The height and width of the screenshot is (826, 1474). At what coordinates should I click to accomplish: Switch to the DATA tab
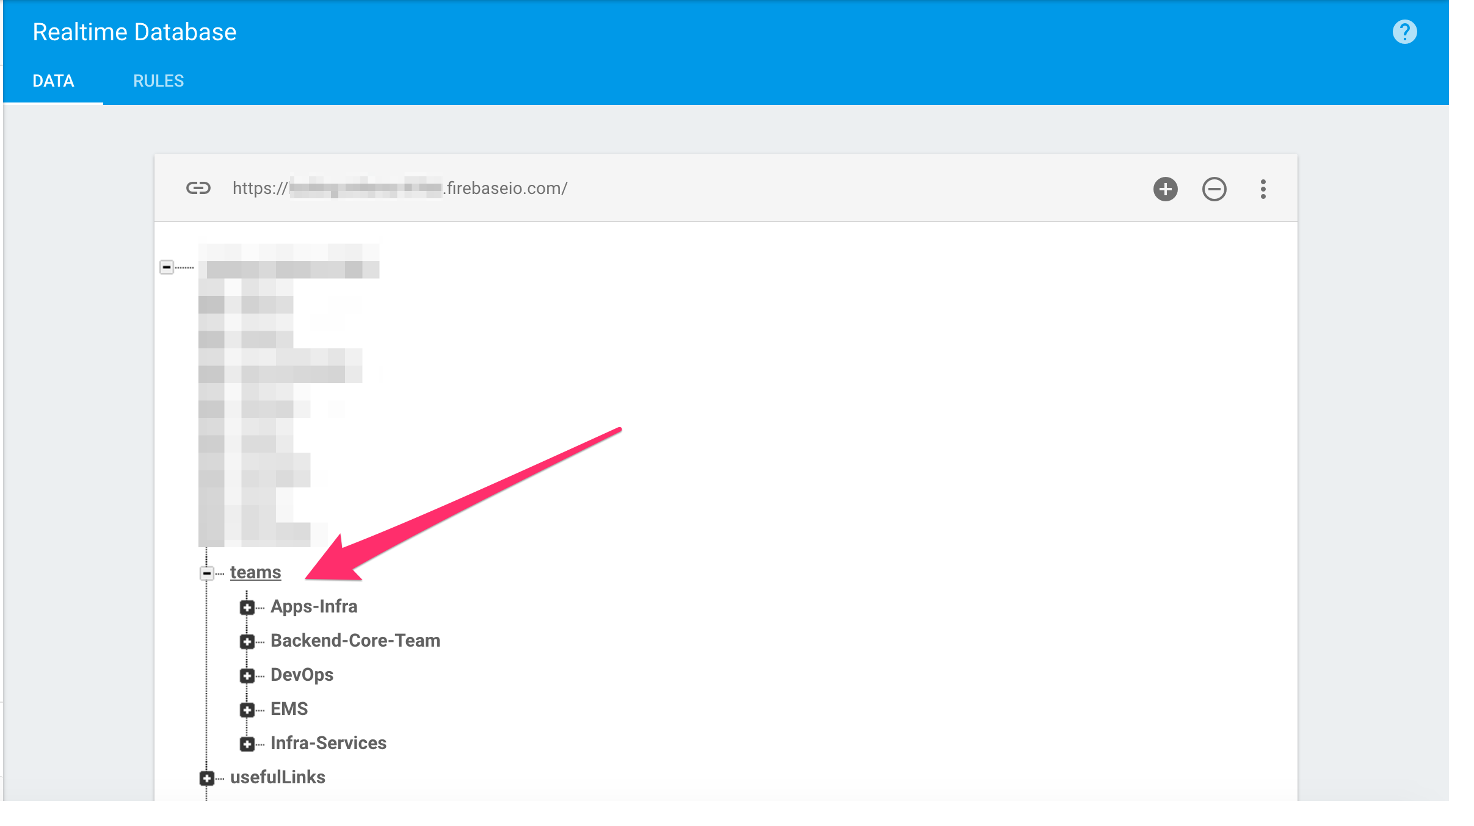coord(53,81)
